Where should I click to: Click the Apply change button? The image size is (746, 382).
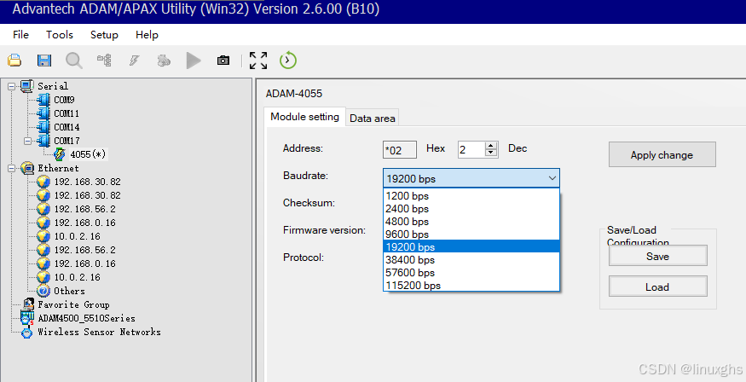click(x=662, y=154)
